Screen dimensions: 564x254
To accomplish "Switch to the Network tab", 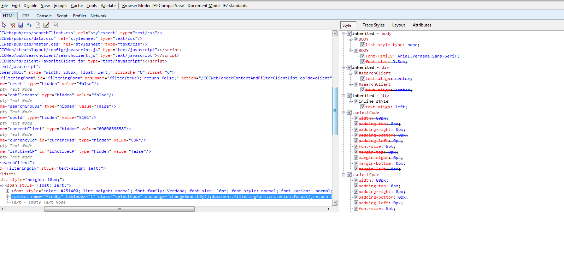I will [x=98, y=16].
